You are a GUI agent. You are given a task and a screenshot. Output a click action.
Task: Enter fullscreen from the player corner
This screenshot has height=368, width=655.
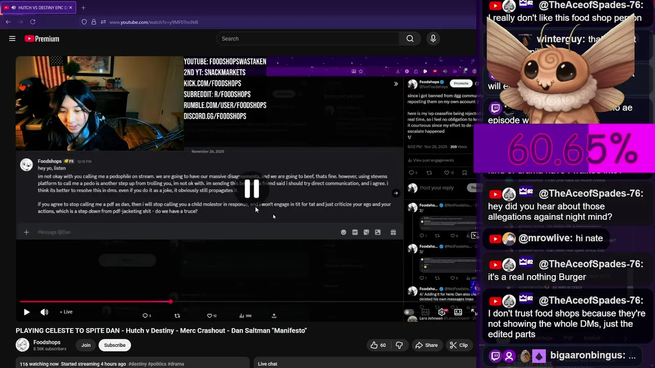474,312
